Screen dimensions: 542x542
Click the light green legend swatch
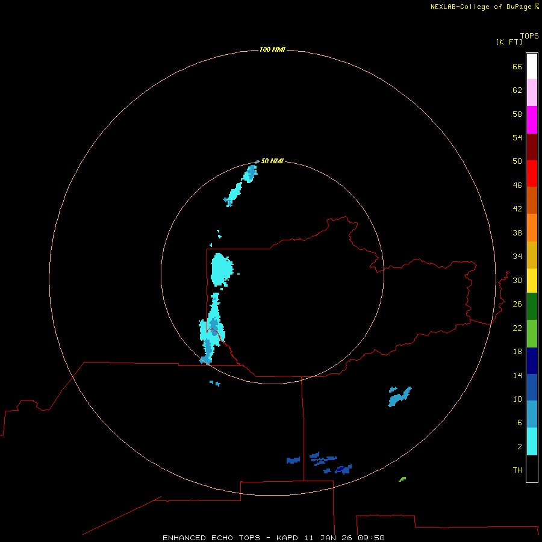tap(532, 334)
